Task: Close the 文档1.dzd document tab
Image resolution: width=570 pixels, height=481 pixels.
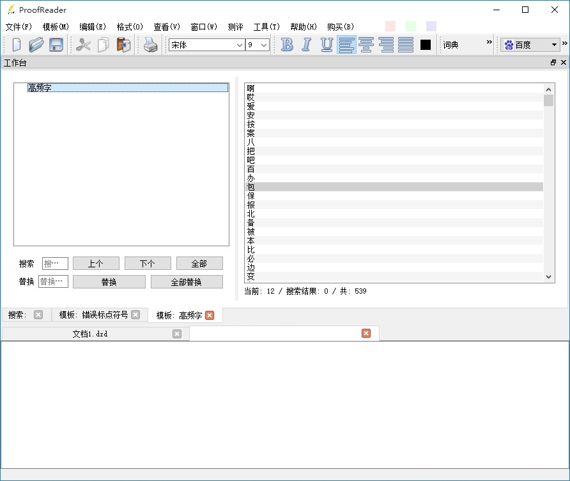Action: pyautogui.click(x=177, y=334)
